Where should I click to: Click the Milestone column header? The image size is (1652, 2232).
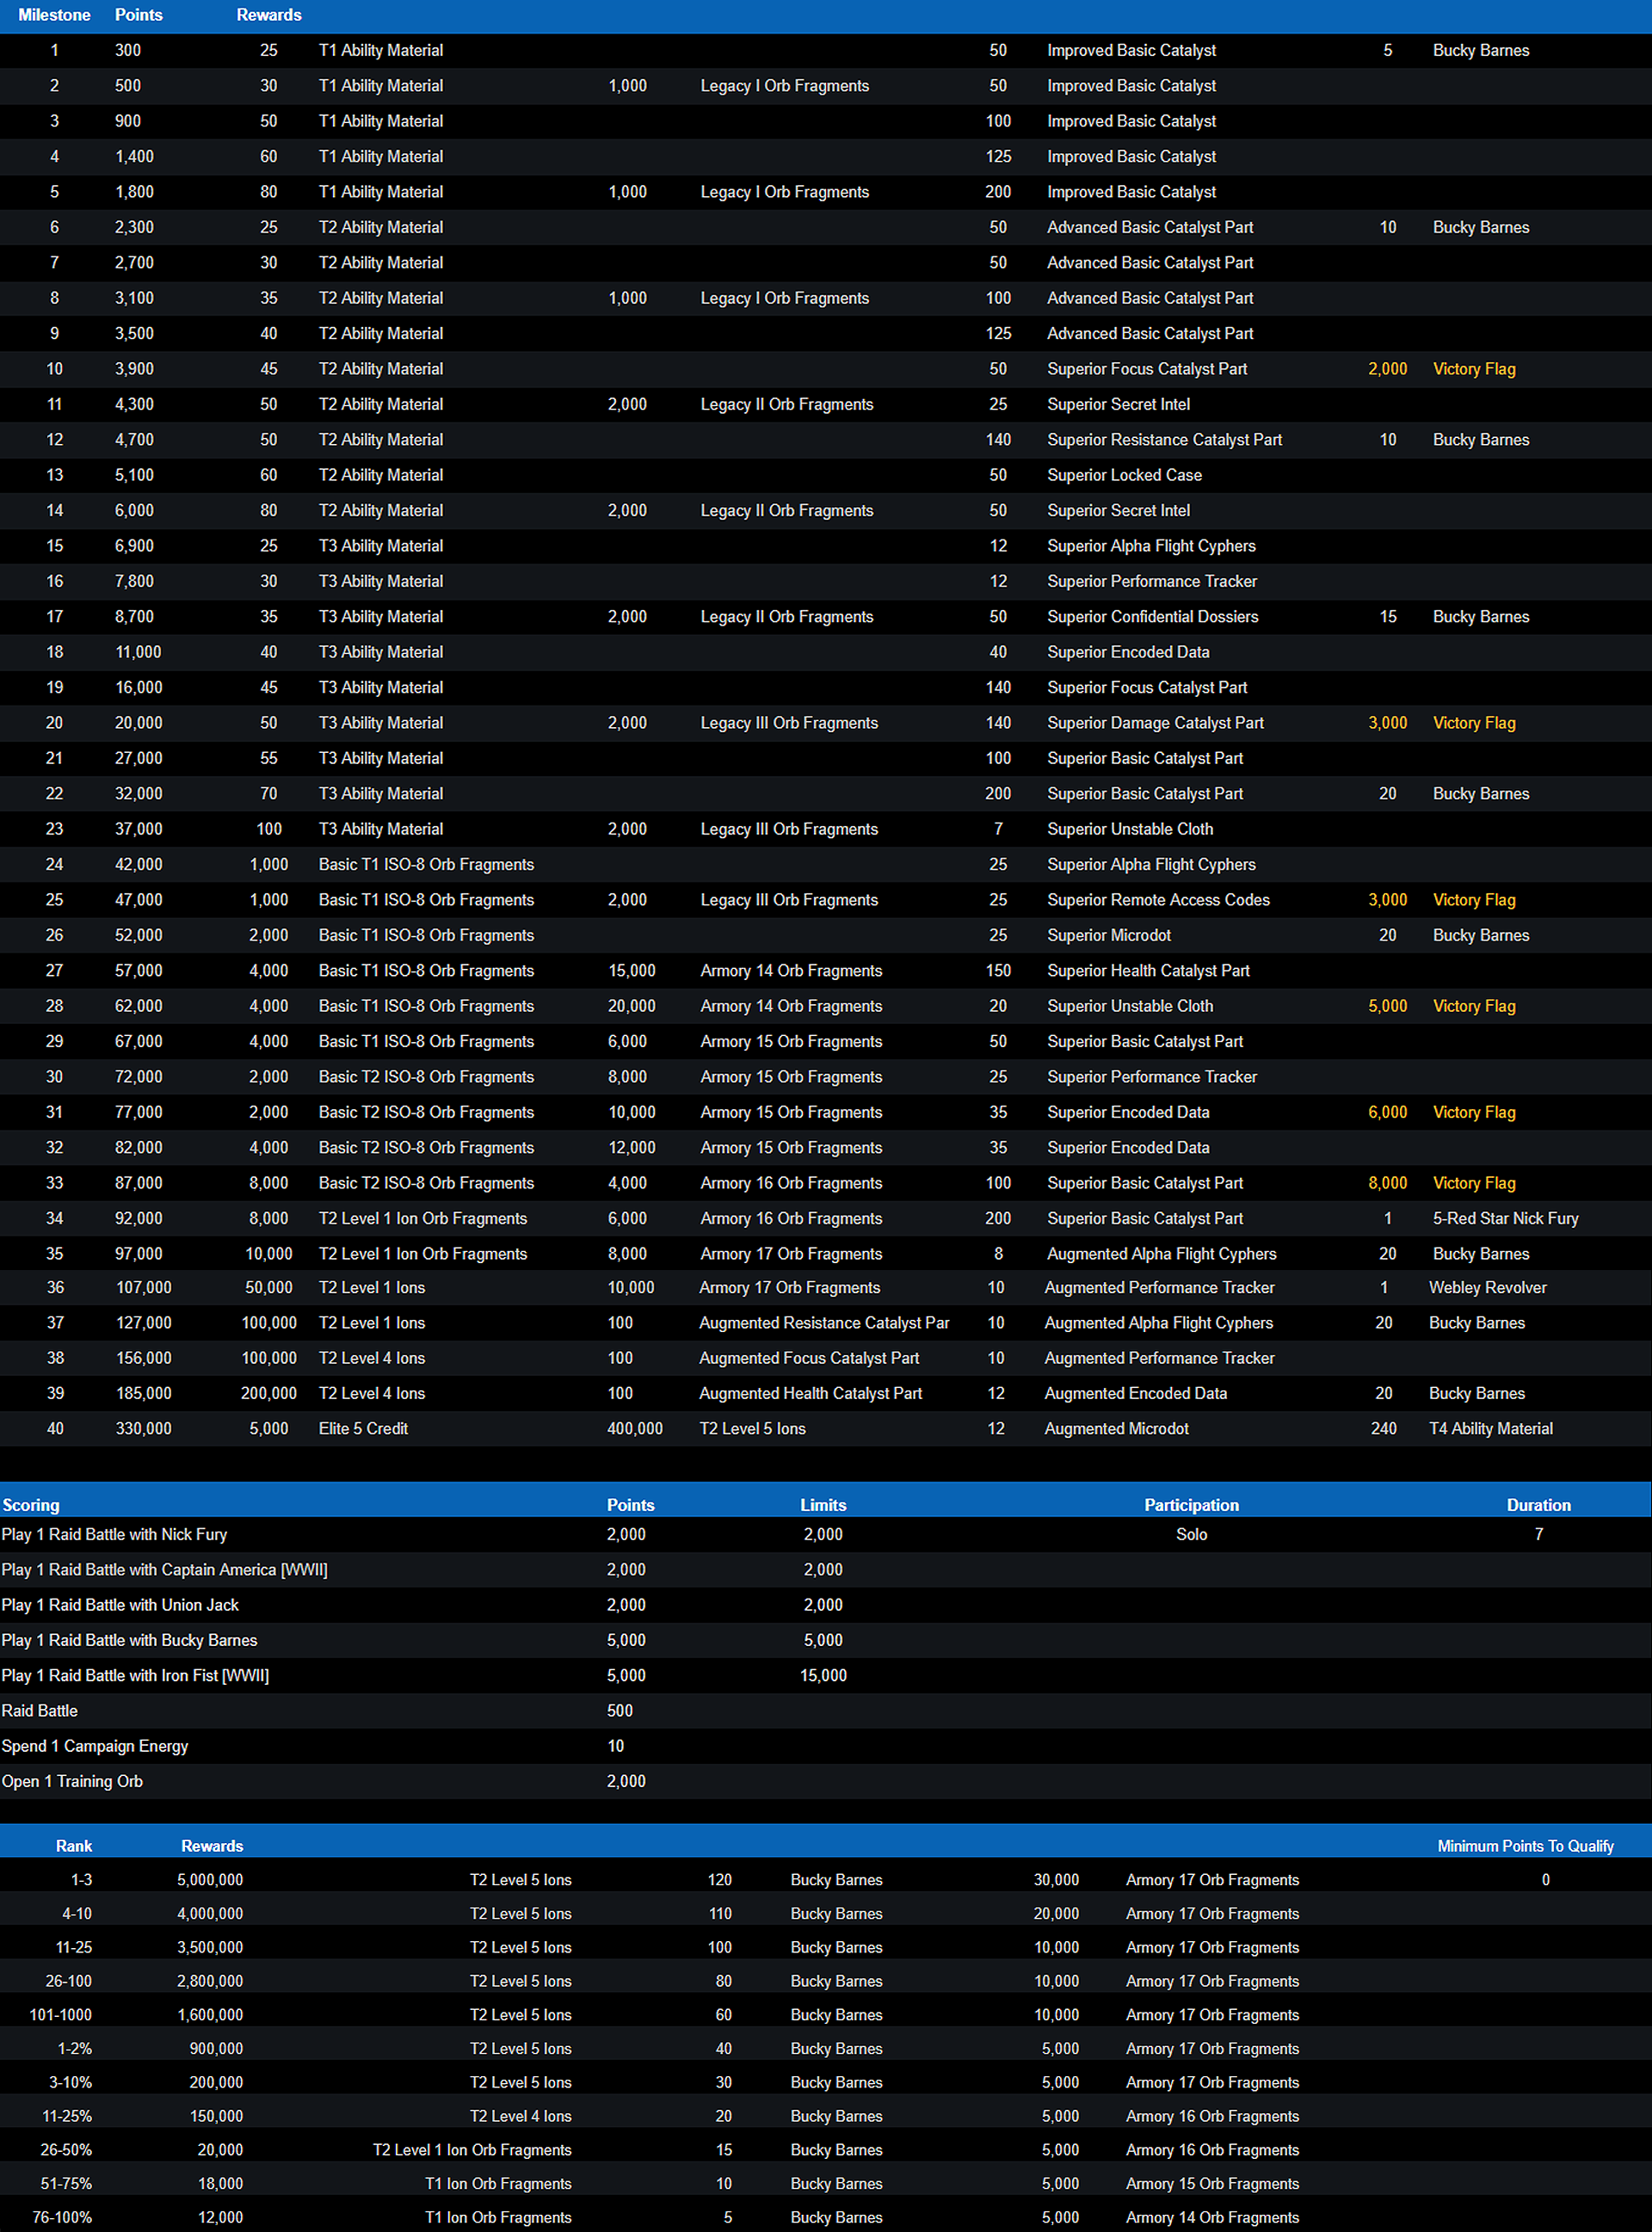click(x=54, y=15)
